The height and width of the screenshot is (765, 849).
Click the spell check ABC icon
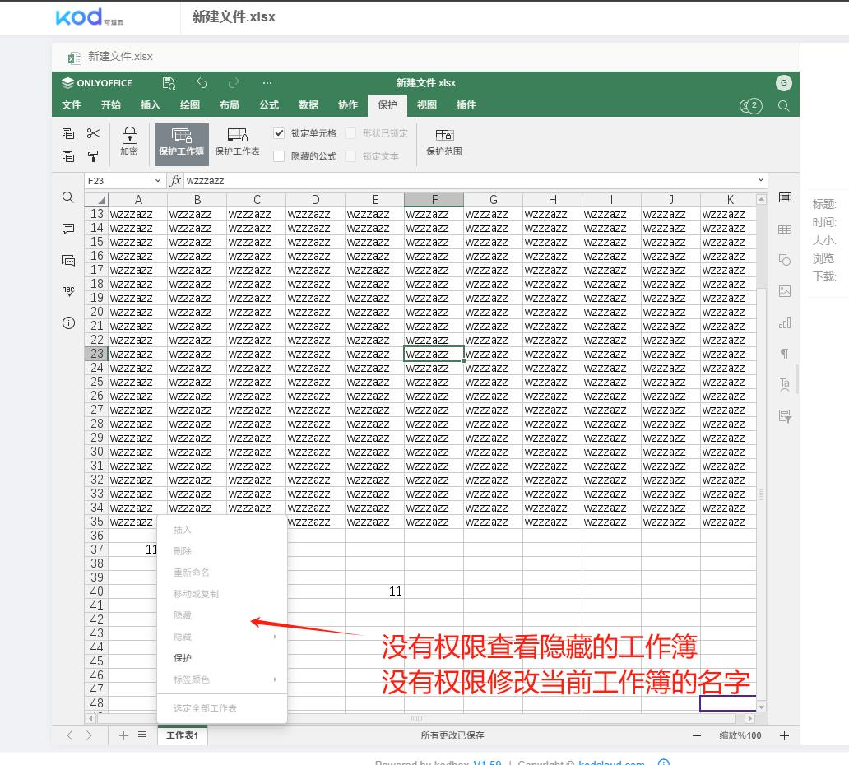[x=68, y=292]
